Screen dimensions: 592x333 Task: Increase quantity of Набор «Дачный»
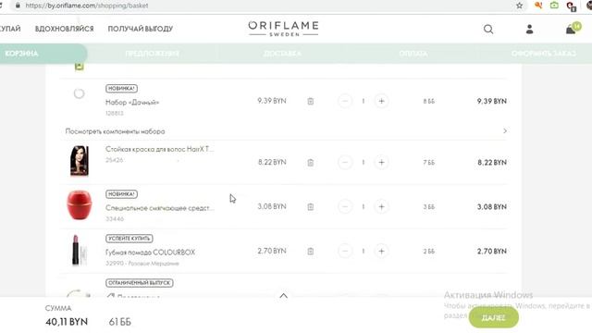pos(381,101)
